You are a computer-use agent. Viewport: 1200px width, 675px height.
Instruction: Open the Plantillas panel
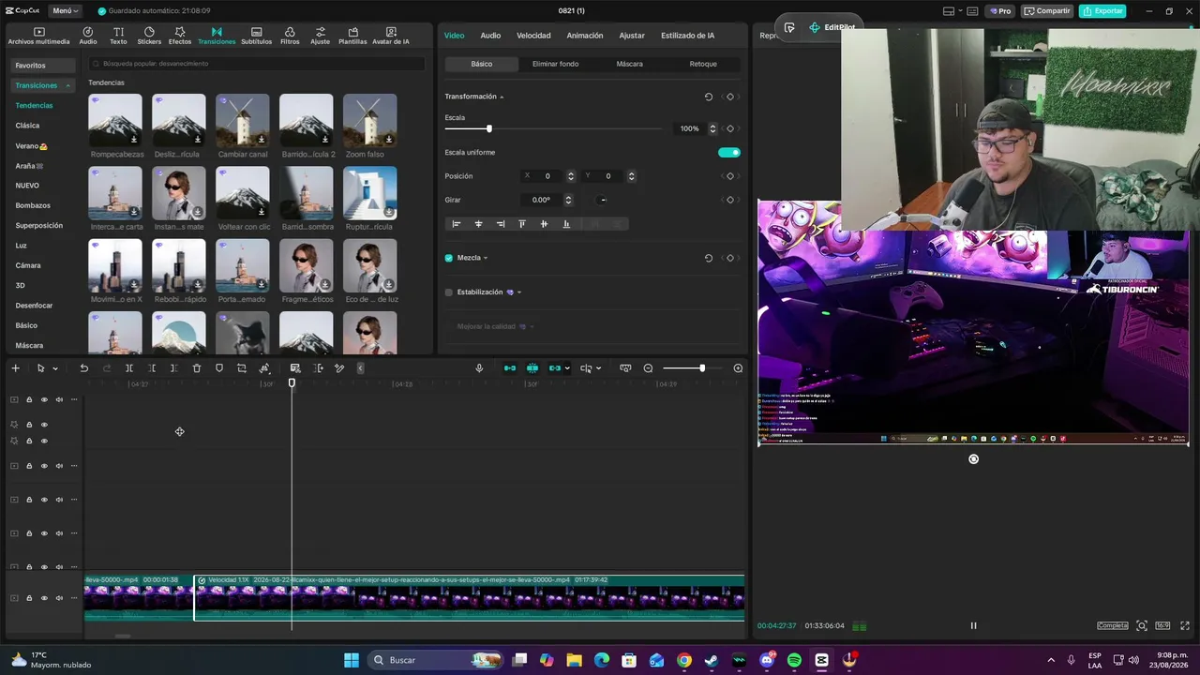tap(352, 36)
